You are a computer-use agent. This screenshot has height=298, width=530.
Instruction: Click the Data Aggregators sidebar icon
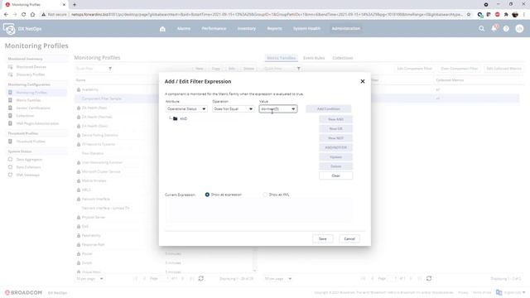(10, 159)
